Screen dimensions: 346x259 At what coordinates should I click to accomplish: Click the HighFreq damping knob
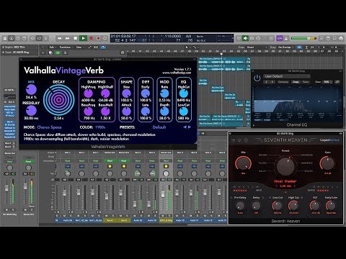88,94
